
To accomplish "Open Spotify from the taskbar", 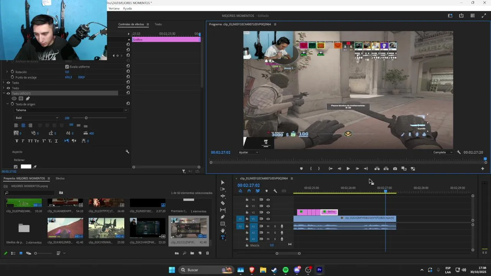I will point(285,270).
